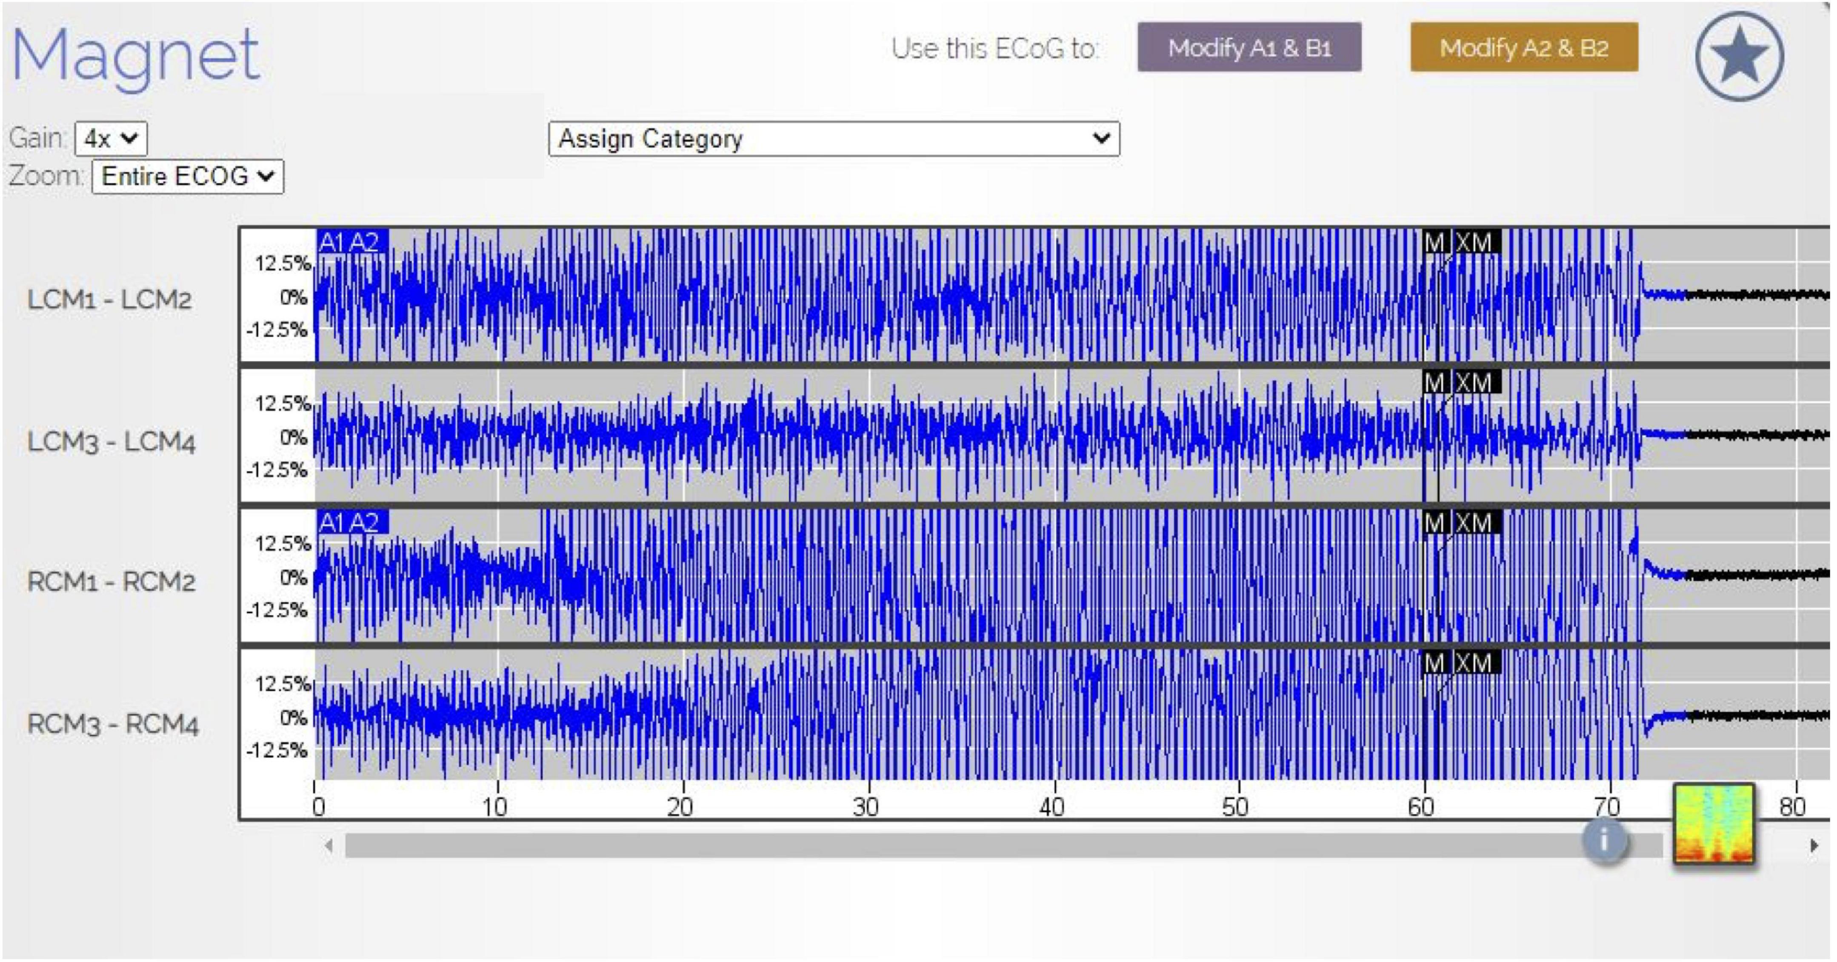
Task: Click the Modify A1 & B1 button
Action: (1249, 47)
